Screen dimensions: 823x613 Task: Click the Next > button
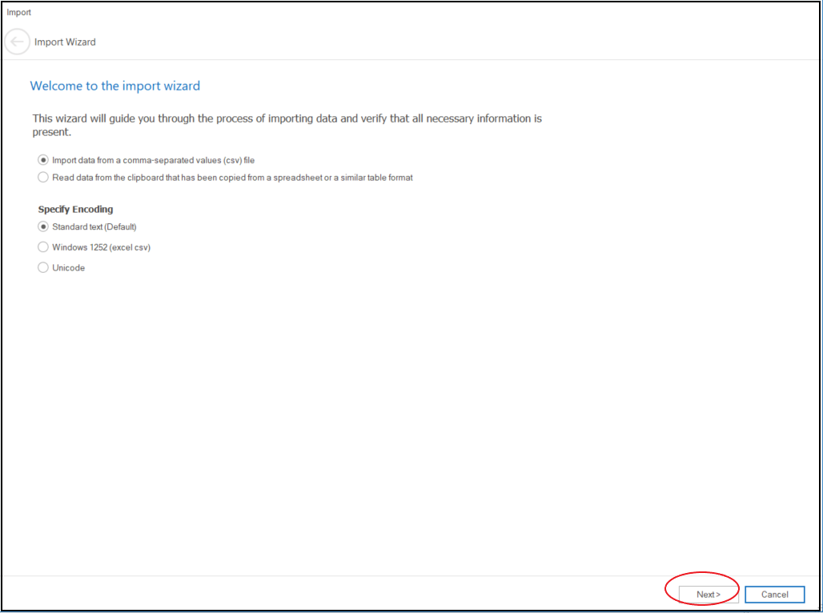tap(709, 595)
